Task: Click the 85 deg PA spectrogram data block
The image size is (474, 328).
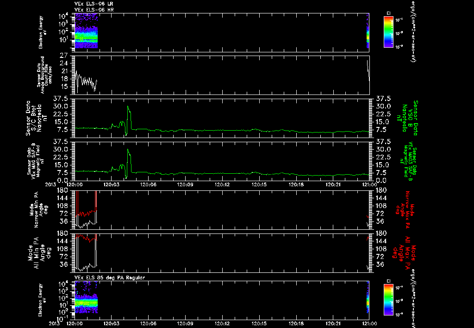Action: (86, 298)
